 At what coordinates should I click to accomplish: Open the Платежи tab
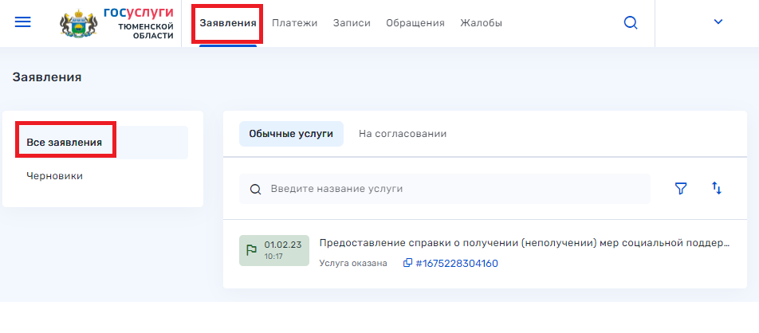tap(294, 23)
